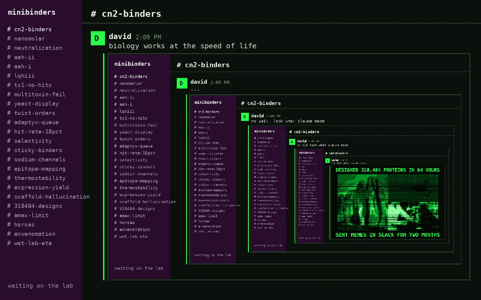Open multitoxin-fail in the main sidebar

[x=36, y=94]
